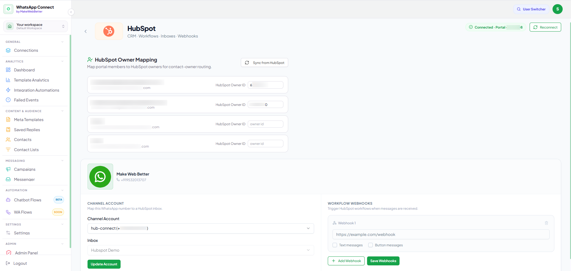Click the WA Flows icon
This screenshot has width=571, height=271.
8,212
